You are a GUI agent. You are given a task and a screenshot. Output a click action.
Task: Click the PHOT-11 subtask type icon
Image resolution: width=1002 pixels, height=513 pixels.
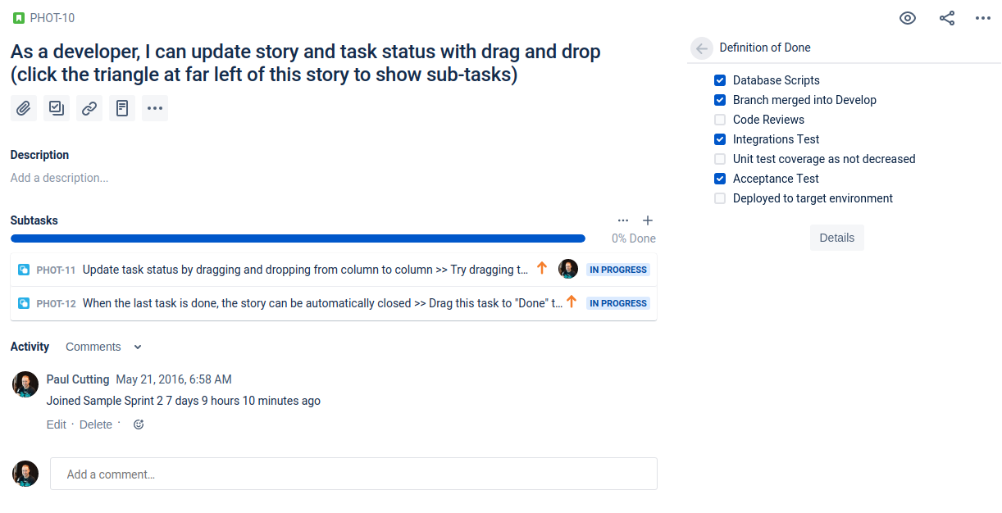click(24, 268)
